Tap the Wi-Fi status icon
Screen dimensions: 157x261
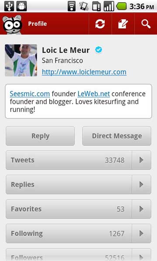[x=72, y=7]
